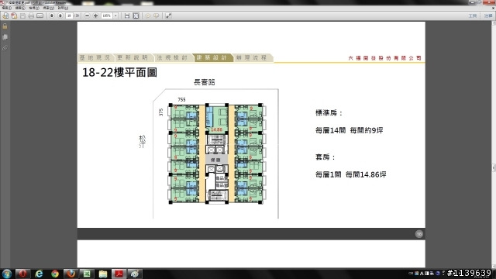Click 更新說明 tab in document
Image resolution: width=496 pixels, height=279 pixels.
[x=133, y=57]
